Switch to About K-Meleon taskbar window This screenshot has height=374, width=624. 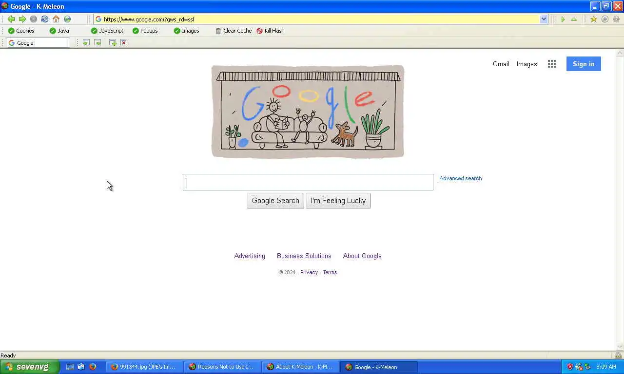click(x=300, y=367)
